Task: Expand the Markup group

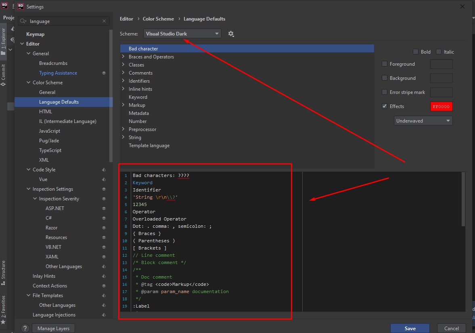Action: [x=123, y=105]
